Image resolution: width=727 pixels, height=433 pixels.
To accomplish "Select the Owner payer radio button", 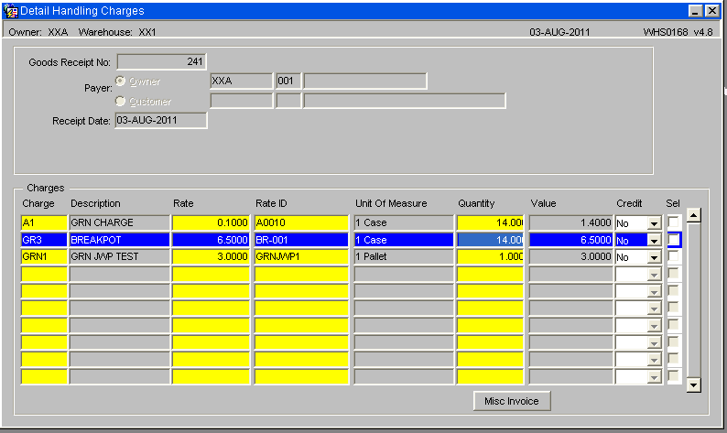I will click(121, 81).
